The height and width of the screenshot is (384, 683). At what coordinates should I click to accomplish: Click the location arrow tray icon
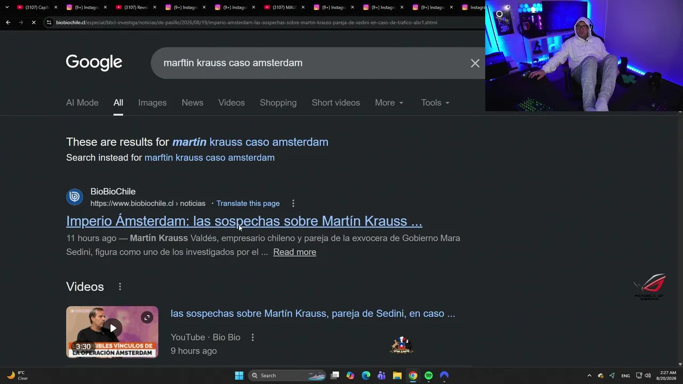612,375
